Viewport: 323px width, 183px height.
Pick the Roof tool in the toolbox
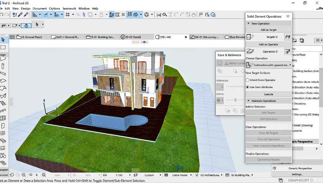coord(3,89)
